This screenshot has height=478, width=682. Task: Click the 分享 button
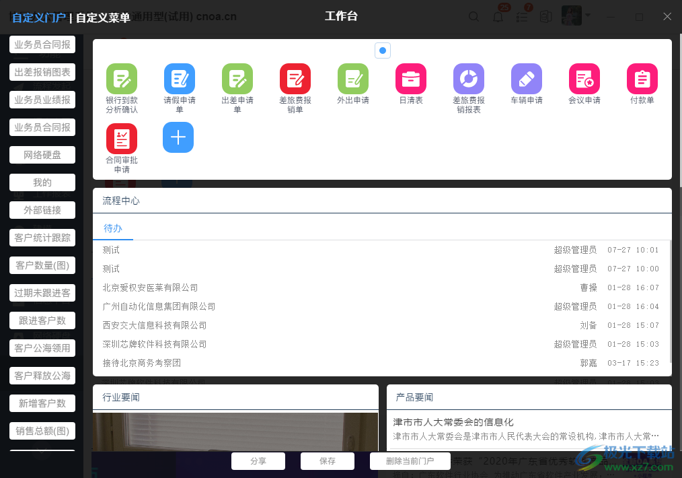(258, 461)
